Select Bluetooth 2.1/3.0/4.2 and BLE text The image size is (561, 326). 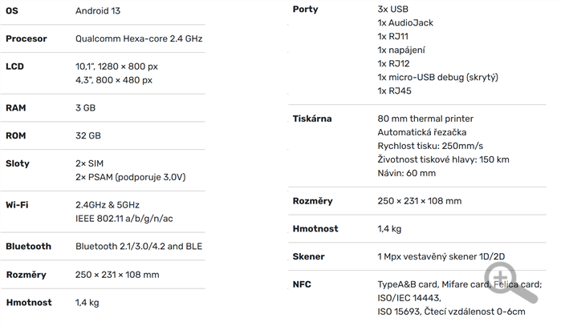pos(139,247)
